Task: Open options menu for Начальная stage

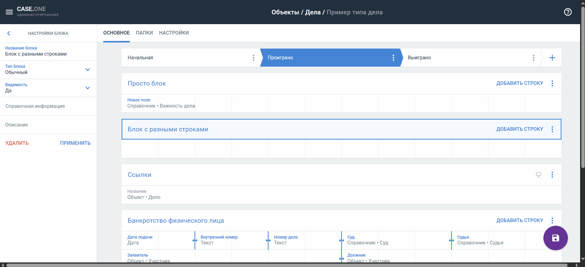Action: 253,58
